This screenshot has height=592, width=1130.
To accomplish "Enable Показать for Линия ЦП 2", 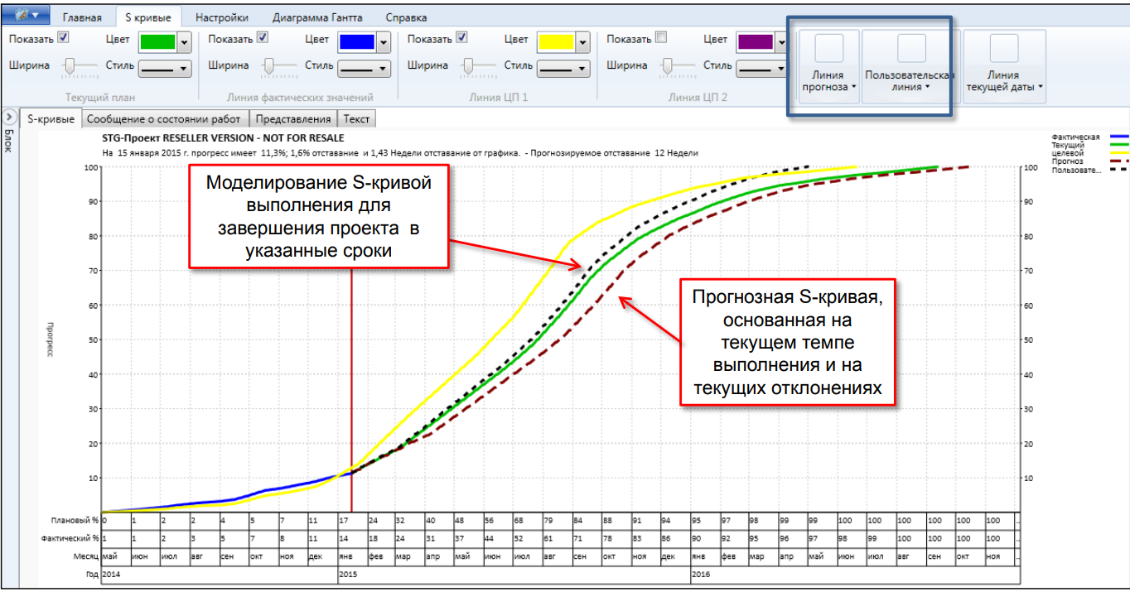I will [660, 37].
